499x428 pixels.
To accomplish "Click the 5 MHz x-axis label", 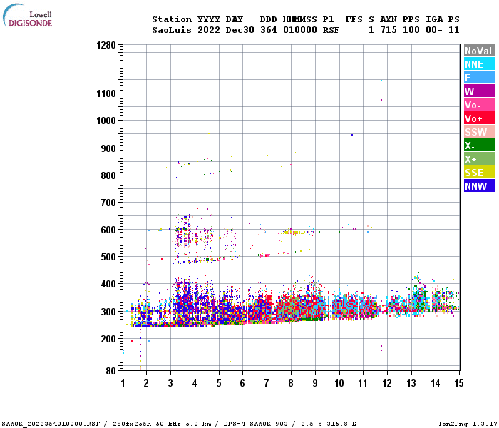I will click(x=219, y=383).
